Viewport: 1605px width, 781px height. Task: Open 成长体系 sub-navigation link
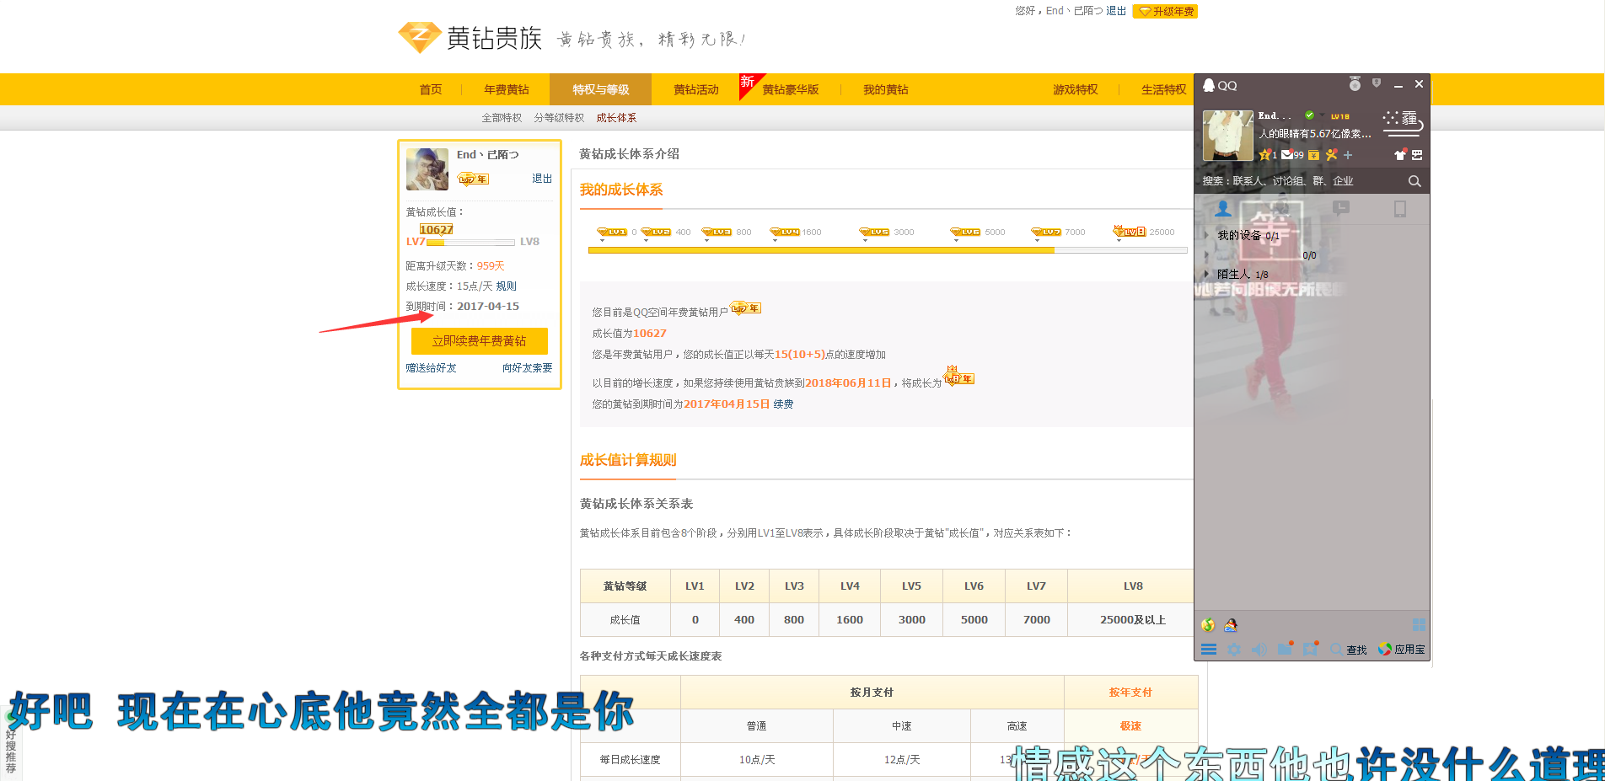click(x=616, y=118)
